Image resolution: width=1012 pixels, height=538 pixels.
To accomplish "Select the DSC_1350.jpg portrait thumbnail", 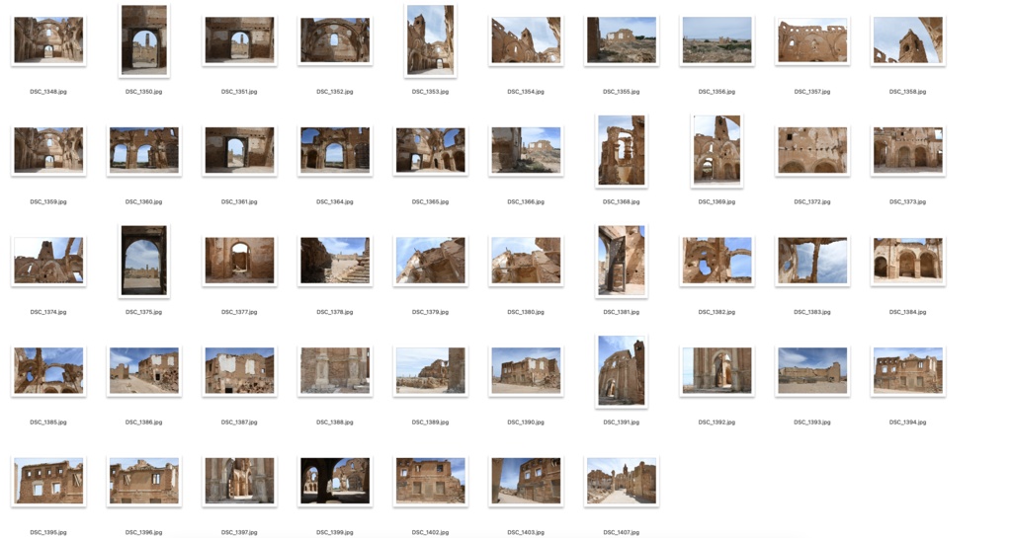I will [144, 39].
